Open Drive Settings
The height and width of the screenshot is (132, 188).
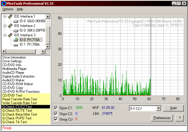(12, 61)
